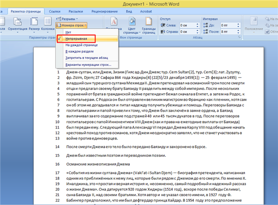278x205 pixels.
Task: Decrease the Справа indent with down arrow
Action: tap(197, 33)
